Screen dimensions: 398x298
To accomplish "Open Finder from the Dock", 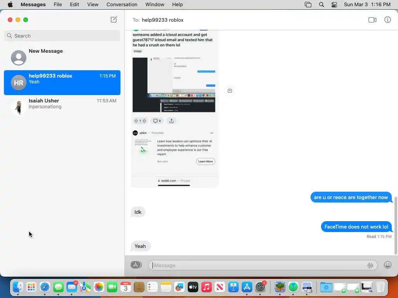I will coord(18,288).
